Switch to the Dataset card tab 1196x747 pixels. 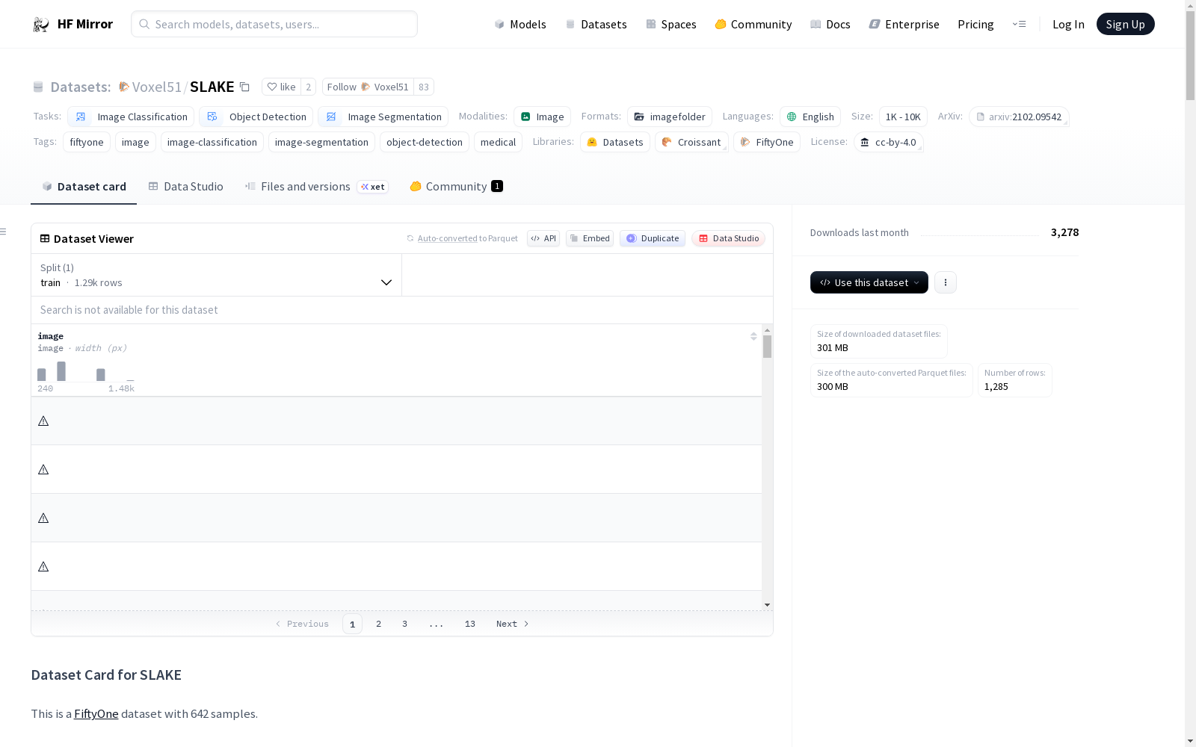click(x=84, y=187)
